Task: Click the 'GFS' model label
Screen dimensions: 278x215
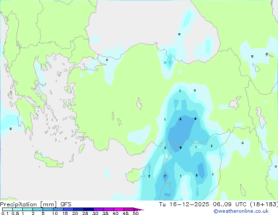Action: point(66,204)
